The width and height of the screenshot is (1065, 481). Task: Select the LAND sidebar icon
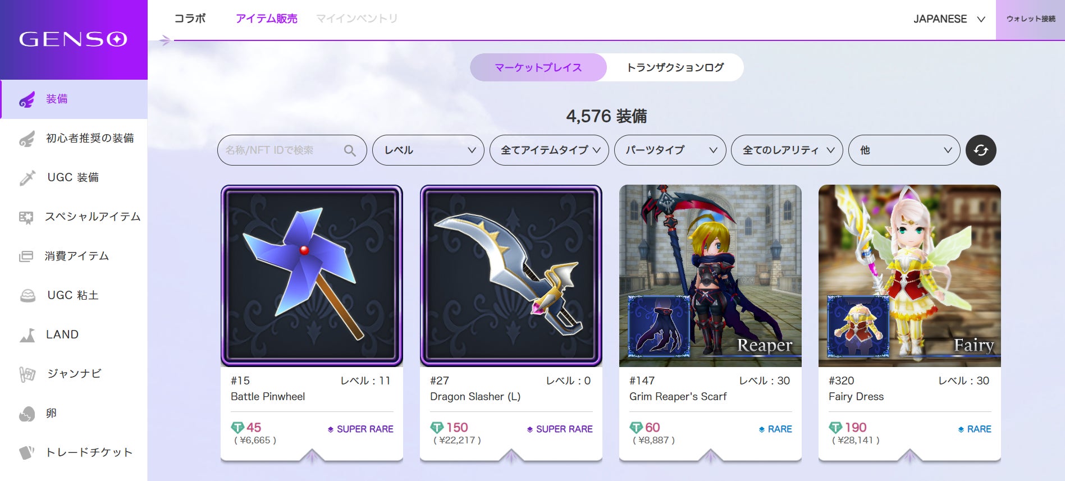(27, 335)
